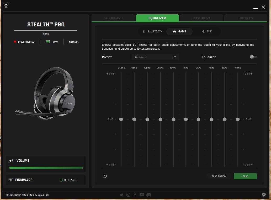Switch to the Dashboard tab

click(113, 18)
